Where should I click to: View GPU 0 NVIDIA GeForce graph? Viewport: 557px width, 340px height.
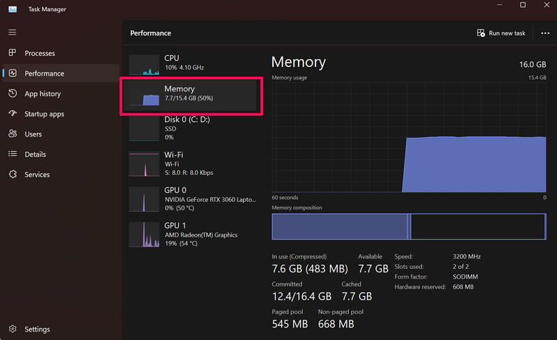tap(191, 199)
